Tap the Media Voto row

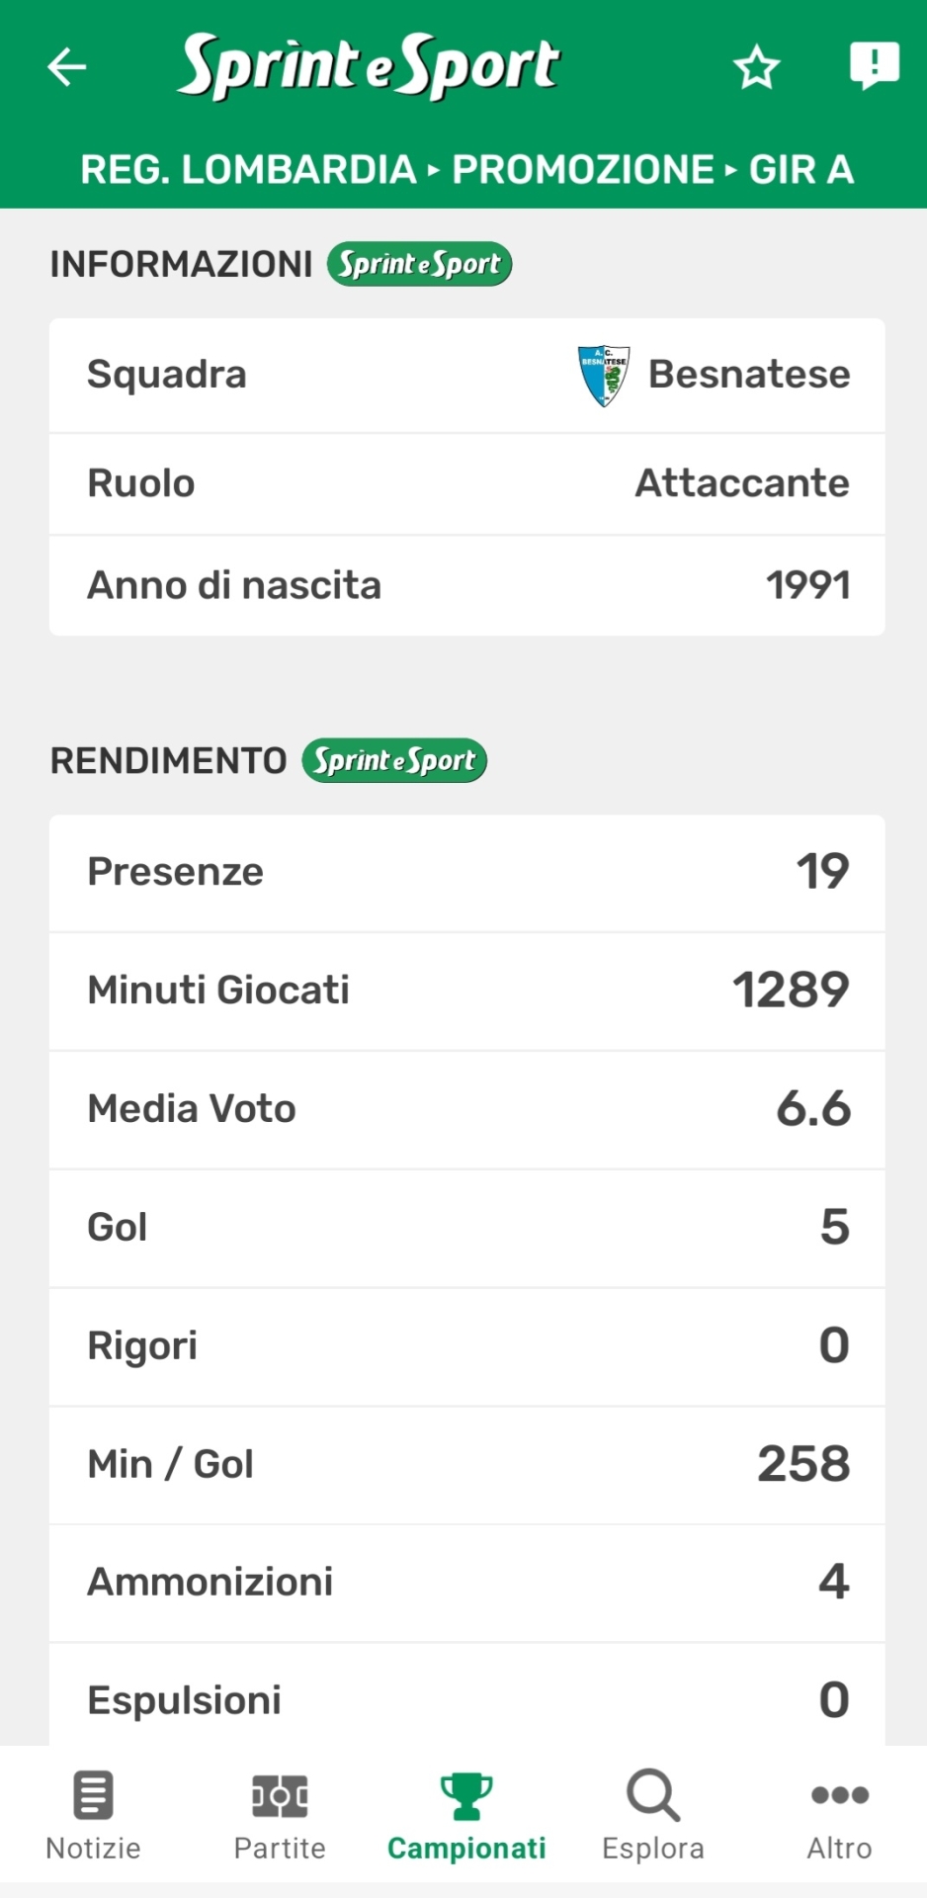pyautogui.click(x=466, y=1109)
